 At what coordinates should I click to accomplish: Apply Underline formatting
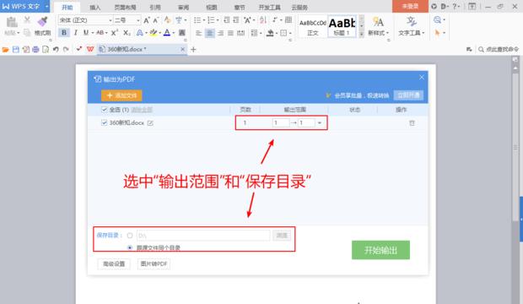point(86,32)
